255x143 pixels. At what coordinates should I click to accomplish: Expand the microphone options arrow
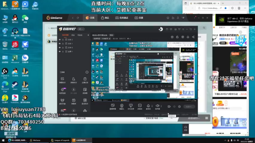152,106
